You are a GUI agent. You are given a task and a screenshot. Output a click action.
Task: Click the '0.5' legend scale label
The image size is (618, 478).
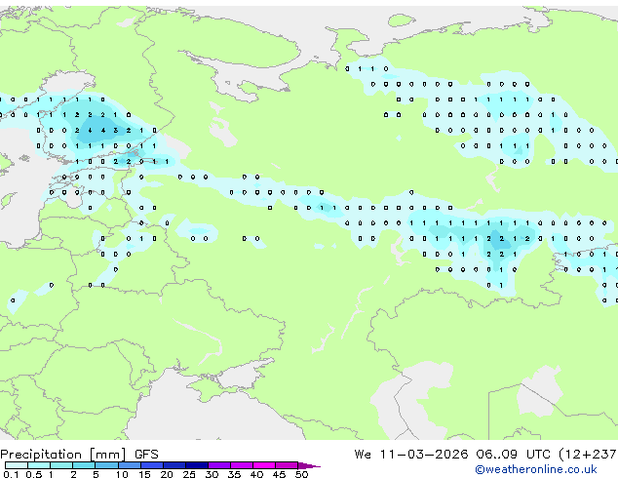[34, 474]
